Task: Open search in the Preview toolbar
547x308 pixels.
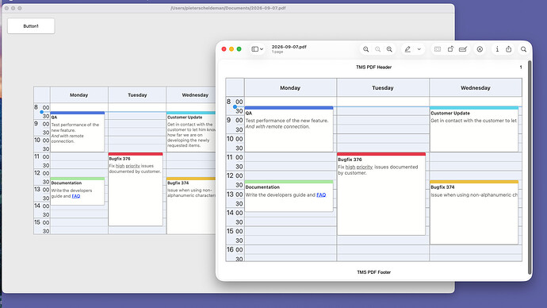Action: tap(524, 49)
